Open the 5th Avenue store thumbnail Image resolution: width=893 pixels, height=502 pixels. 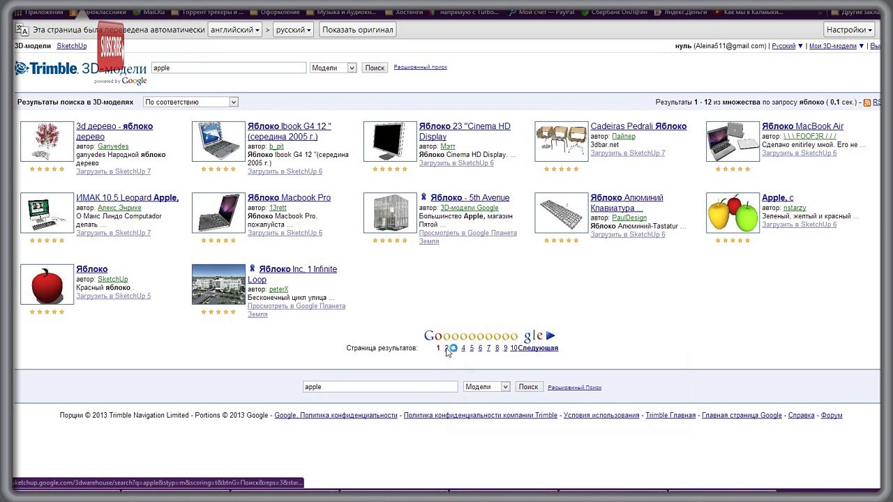click(390, 213)
